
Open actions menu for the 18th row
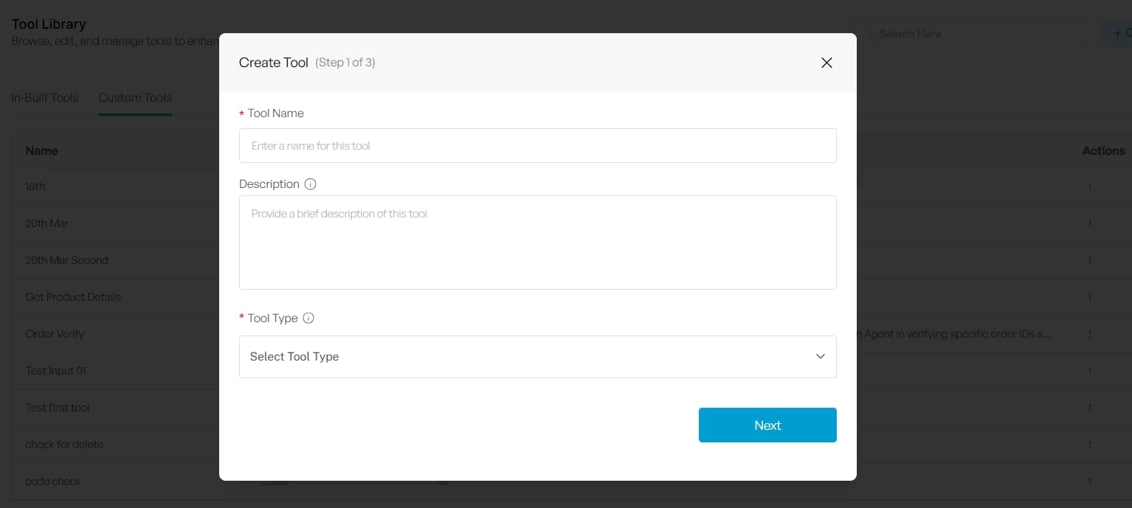(1089, 187)
